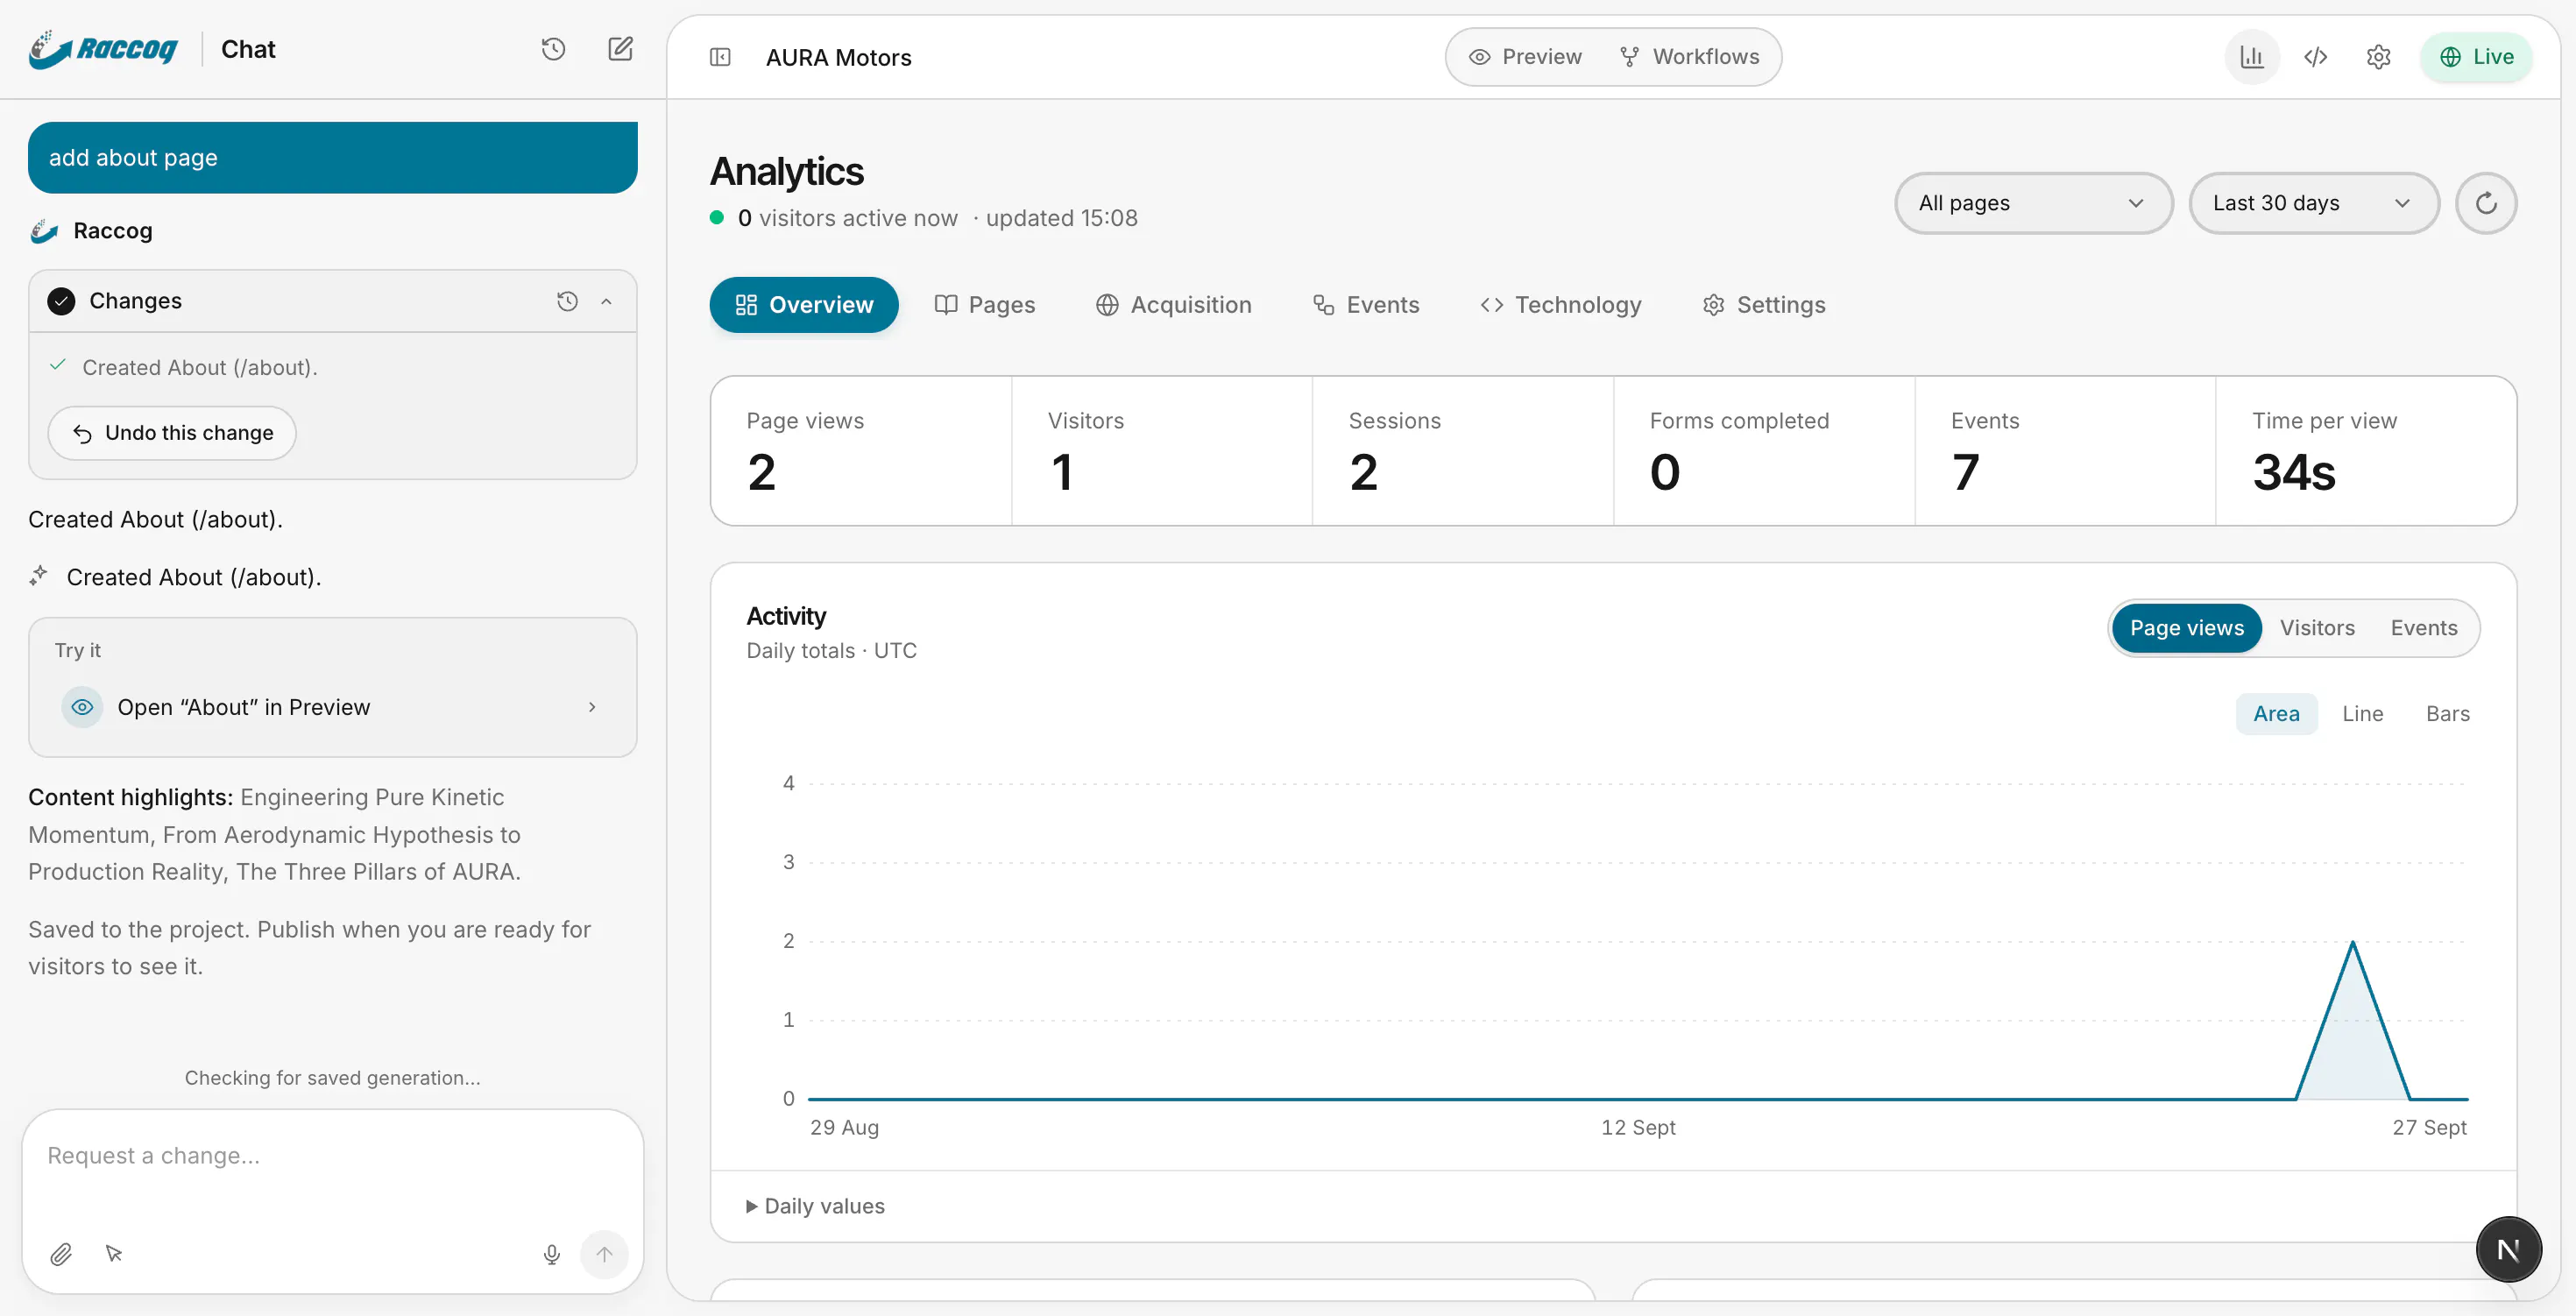Select the analytics Settings tab
The width and height of the screenshot is (2576, 1316).
point(1764,305)
